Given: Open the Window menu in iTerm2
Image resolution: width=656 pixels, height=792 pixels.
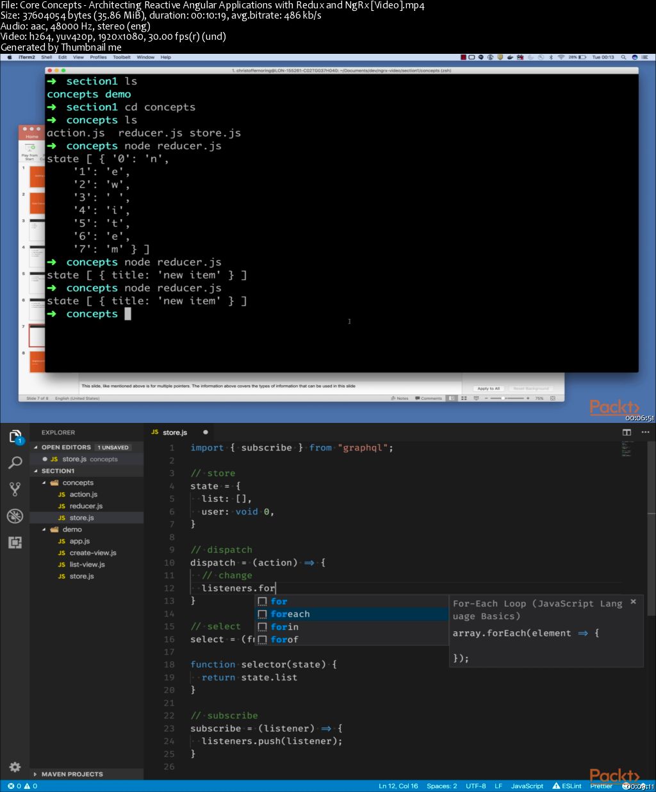Looking at the screenshot, I should point(145,57).
